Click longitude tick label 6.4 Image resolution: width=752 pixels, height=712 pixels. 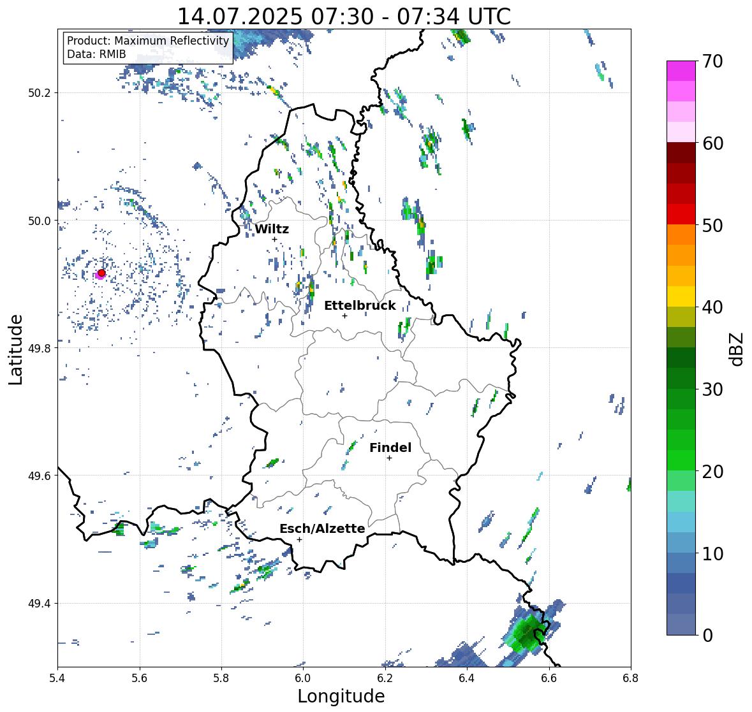coord(467,678)
